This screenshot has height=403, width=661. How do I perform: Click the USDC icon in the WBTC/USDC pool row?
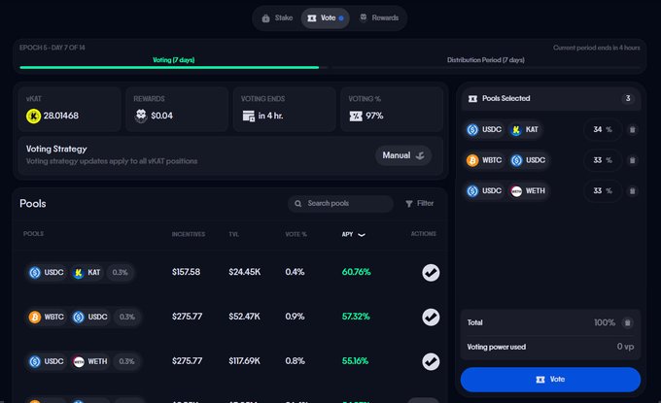pos(79,317)
